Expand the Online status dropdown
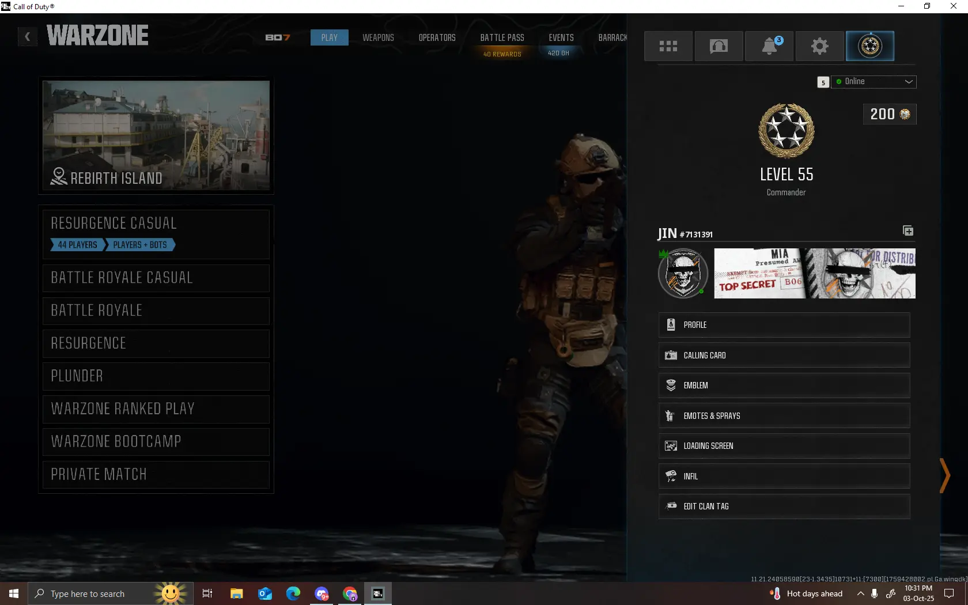Viewport: 968px width, 605px height. click(874, 82)
